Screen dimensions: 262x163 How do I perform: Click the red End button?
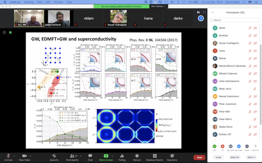tap(199, 157)
